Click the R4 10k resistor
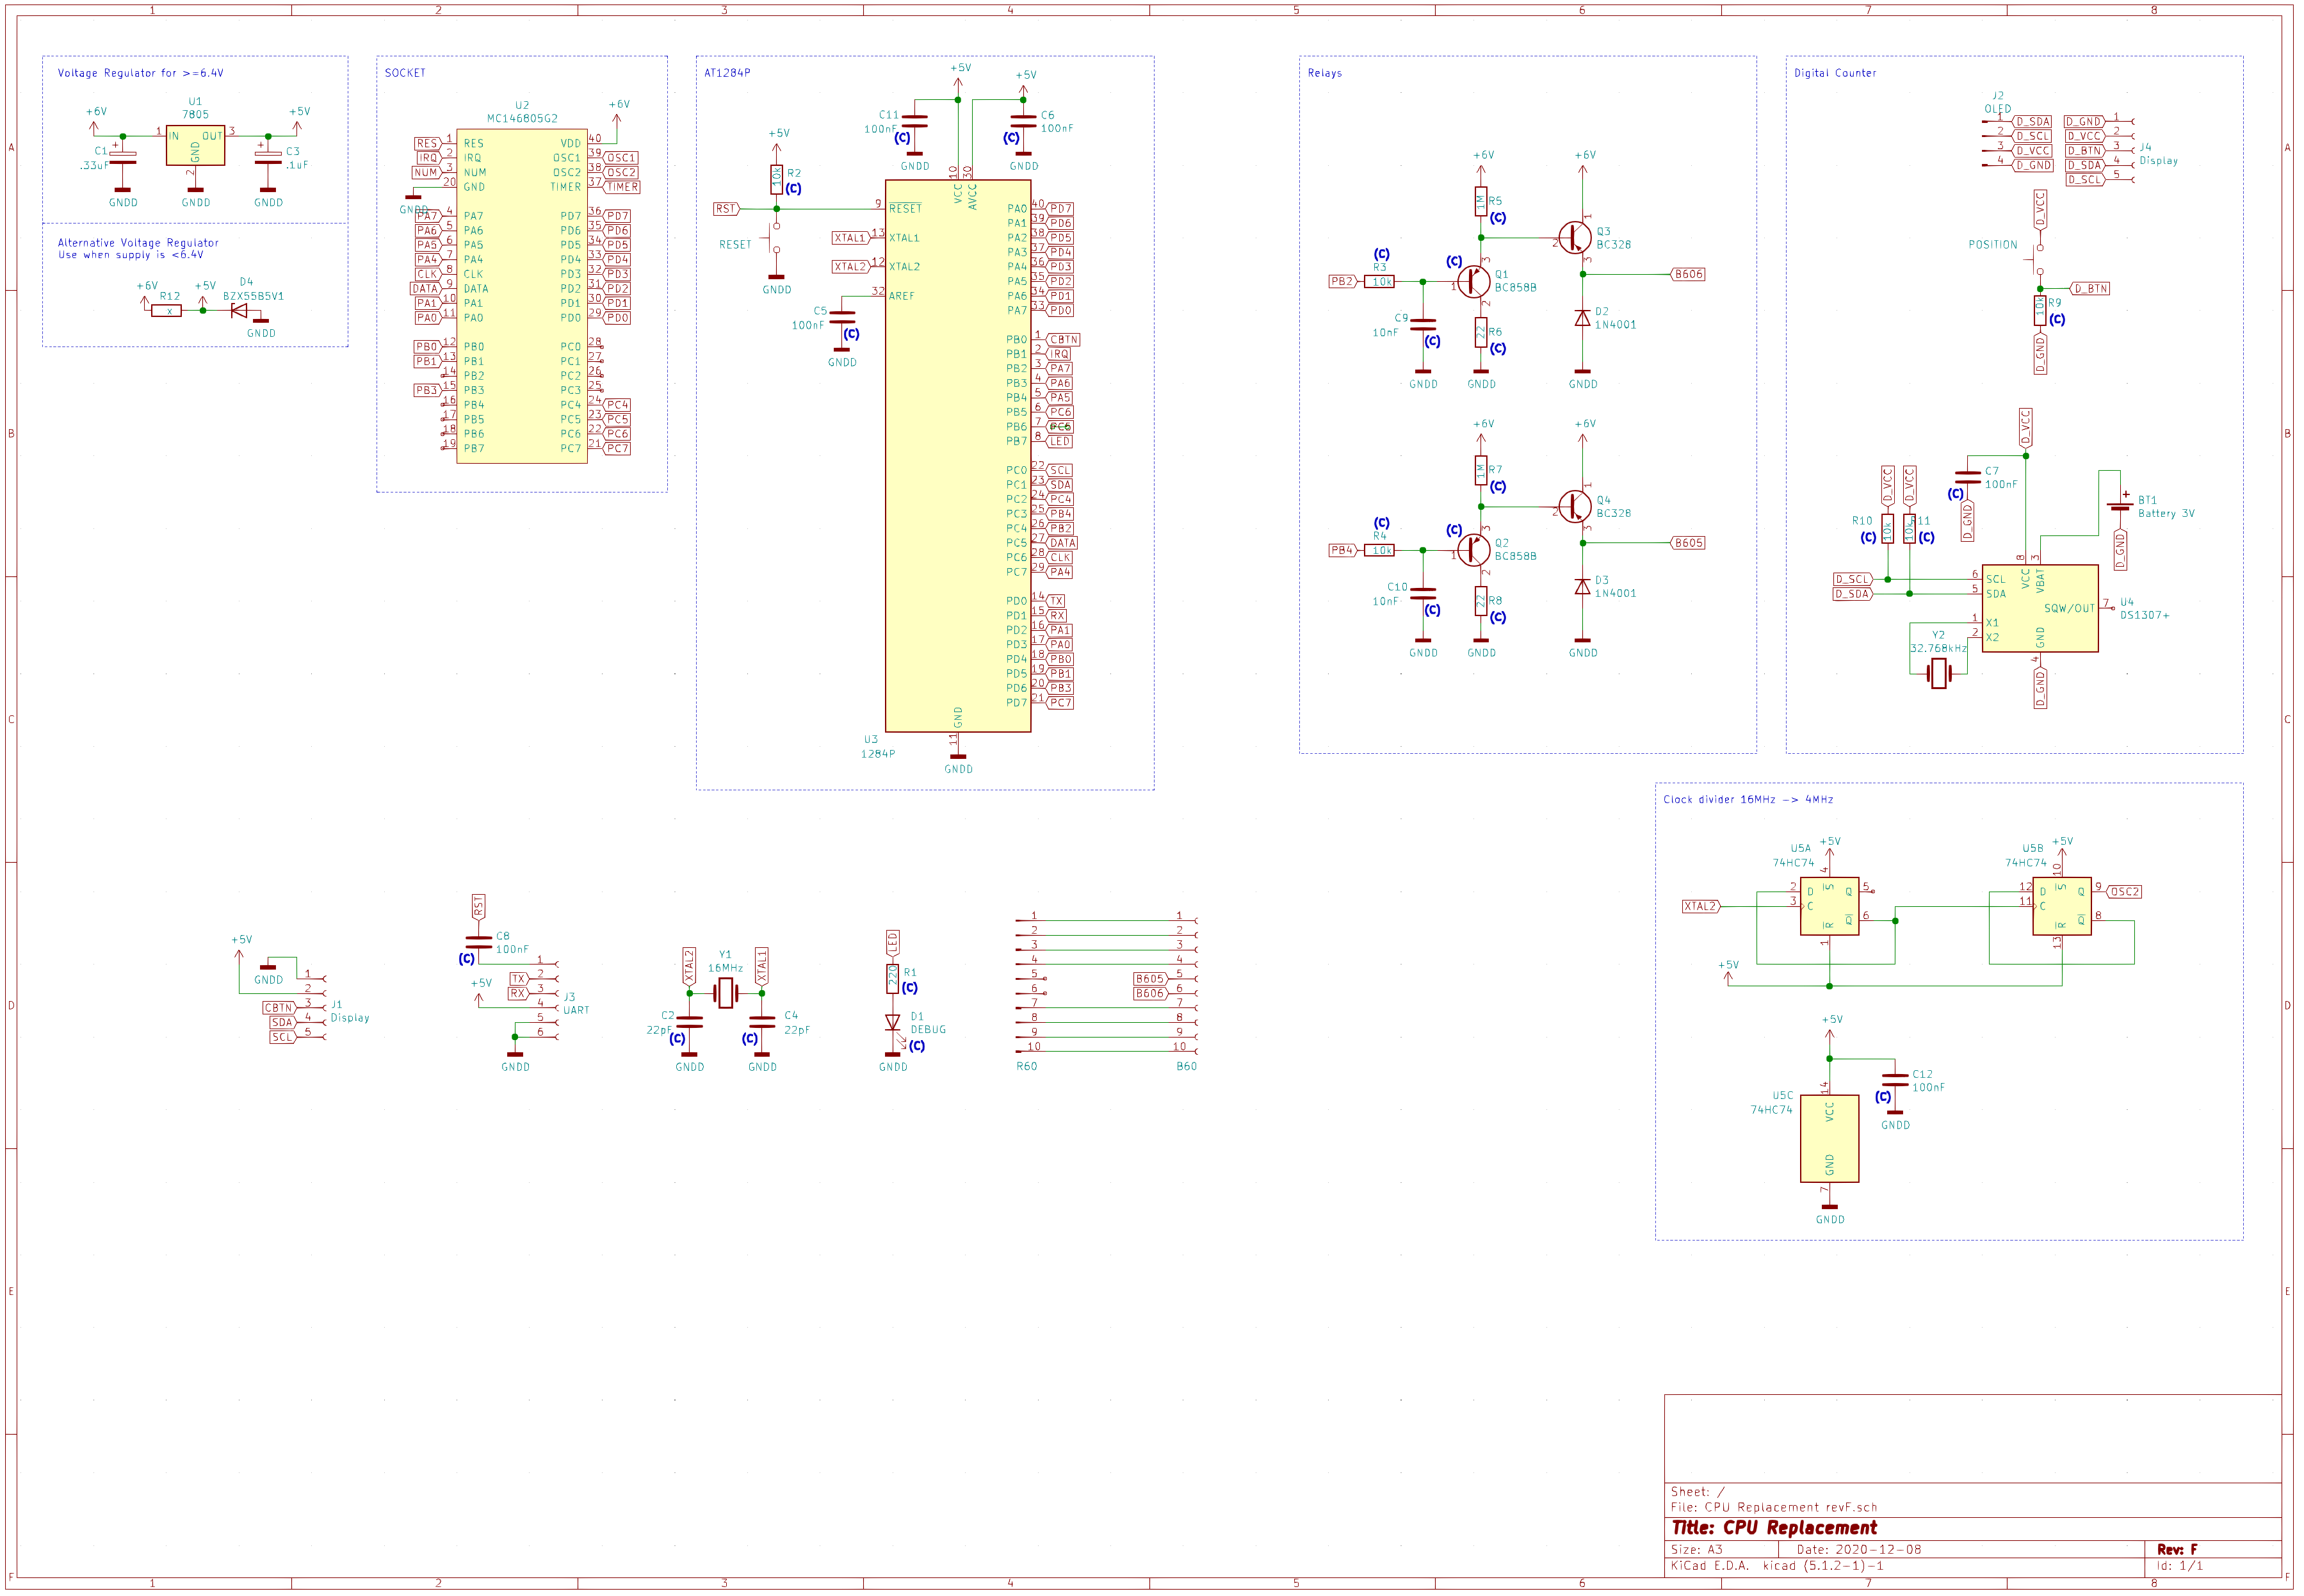This screenshot has width=2304, height=1596. tap(1379, 550)
